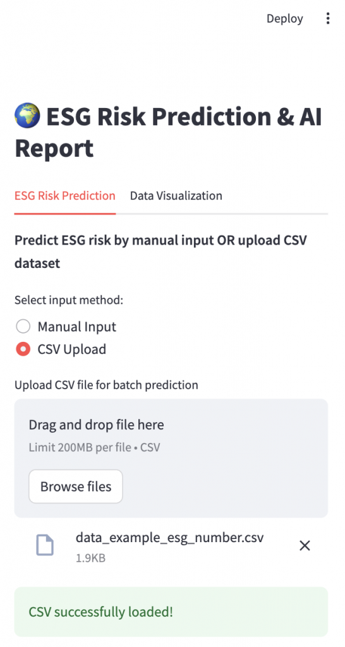The height and width of the screenshot is (647, 345).
Task: Click the CSV file document icon
Action: 45,545
